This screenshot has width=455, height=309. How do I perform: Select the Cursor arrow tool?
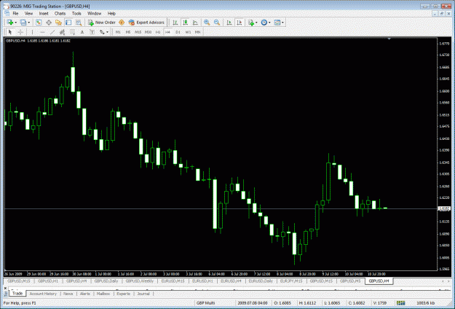(x=10, y=32)
